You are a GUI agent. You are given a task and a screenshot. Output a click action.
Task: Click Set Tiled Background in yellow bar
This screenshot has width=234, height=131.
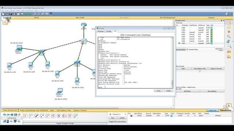click(167, 17)
